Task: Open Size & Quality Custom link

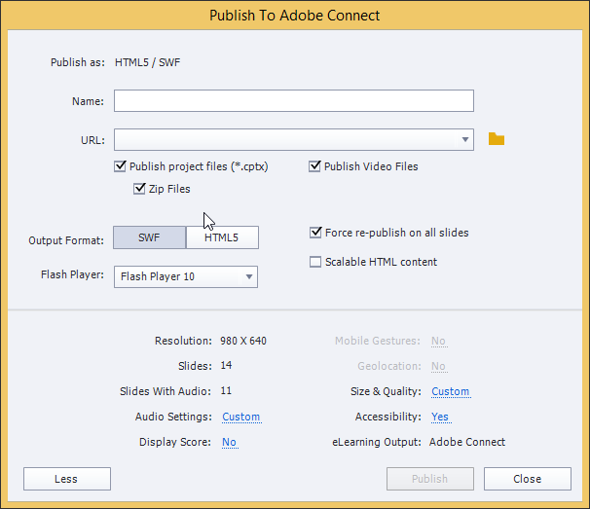Action: click(x=451, y=391)
